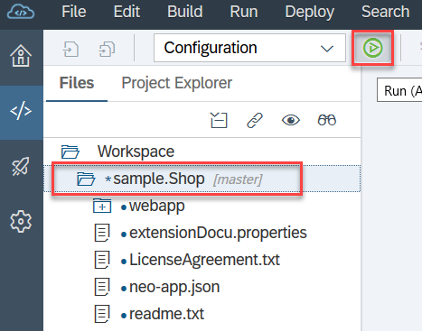Click the collapse all tree icon
Image resolution: width=422 pixels, height=331 pixels.
tap(219, 120)
